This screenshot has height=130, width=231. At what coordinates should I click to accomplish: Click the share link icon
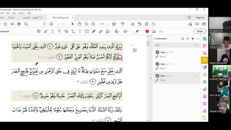(x=190, y=24)
